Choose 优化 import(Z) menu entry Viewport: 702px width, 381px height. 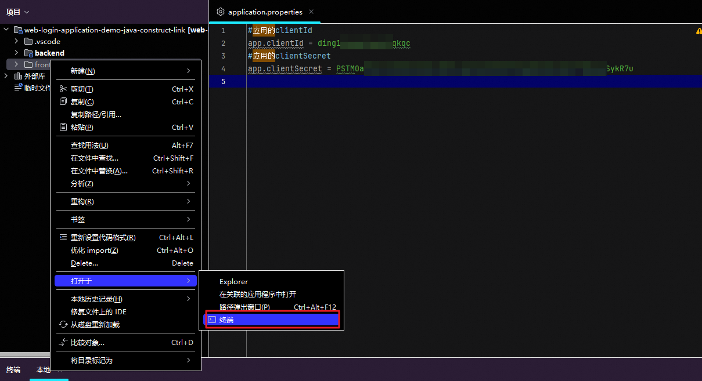pyautogui.click(x=126, y=250)
